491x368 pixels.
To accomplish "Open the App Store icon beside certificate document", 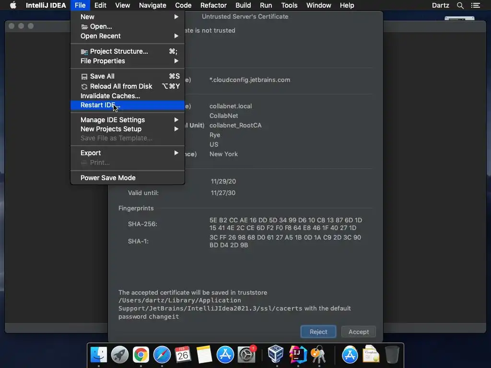I will tap(350, 355).
